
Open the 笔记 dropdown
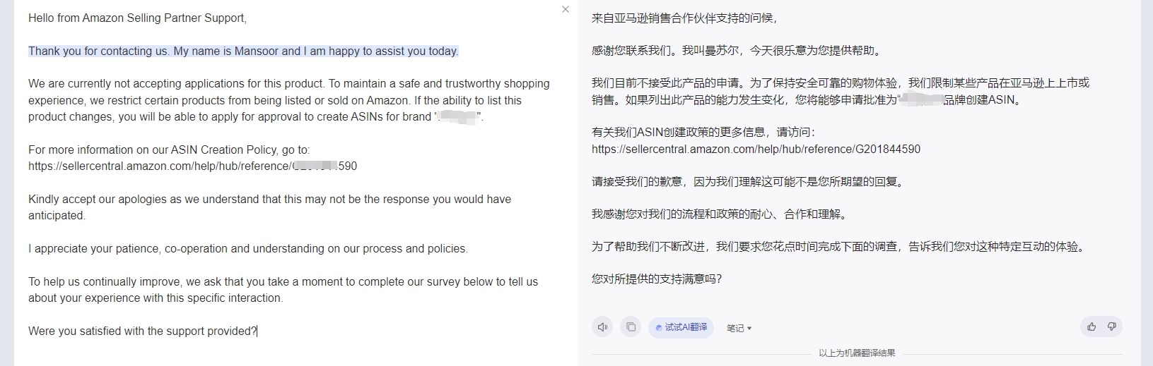(739, 328)
